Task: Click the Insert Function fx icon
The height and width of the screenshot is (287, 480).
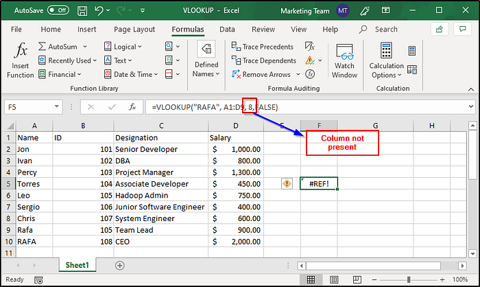Action: coord(21,50)
